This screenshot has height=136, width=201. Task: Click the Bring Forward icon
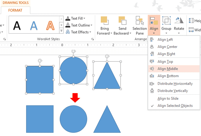click(x=104, y=21)
